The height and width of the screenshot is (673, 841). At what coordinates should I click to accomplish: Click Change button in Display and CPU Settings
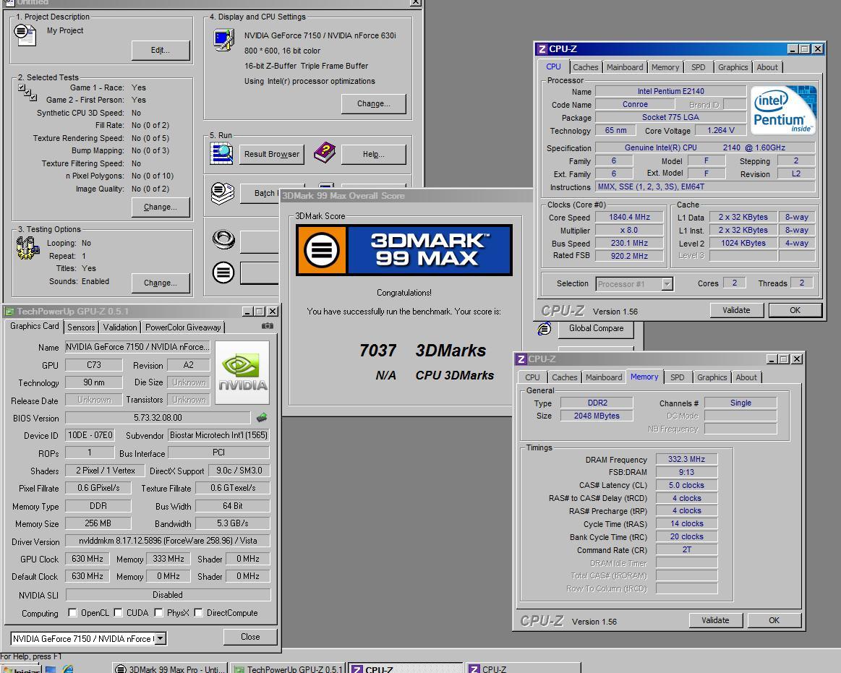point(374,103)
